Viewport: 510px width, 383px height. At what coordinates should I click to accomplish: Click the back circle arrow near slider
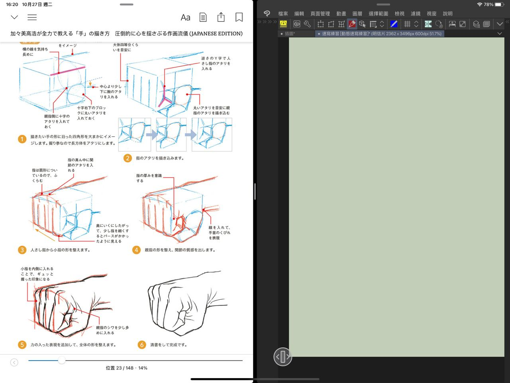(14, 362)
